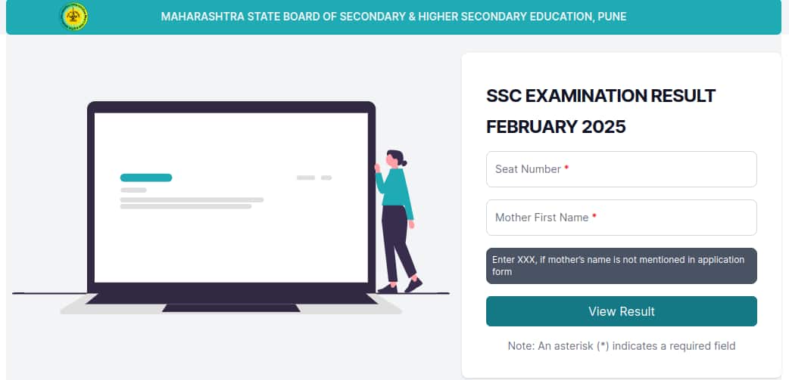Click the white result form card

(622, 215)
